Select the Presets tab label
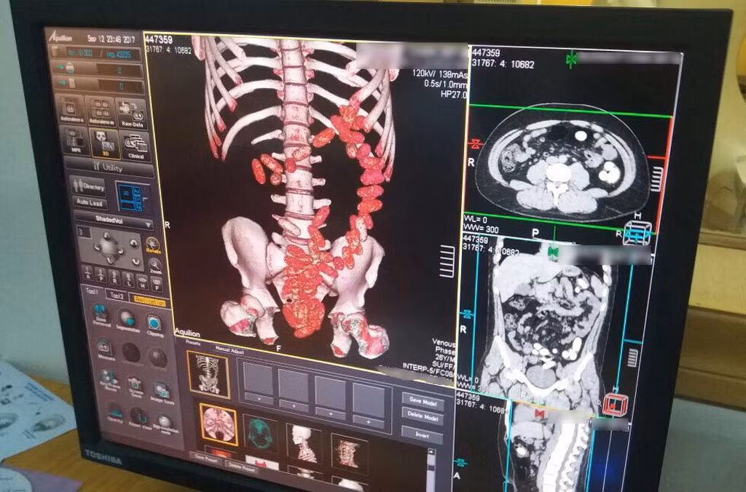This screenshot has width=746, height=492. (192, 342)
